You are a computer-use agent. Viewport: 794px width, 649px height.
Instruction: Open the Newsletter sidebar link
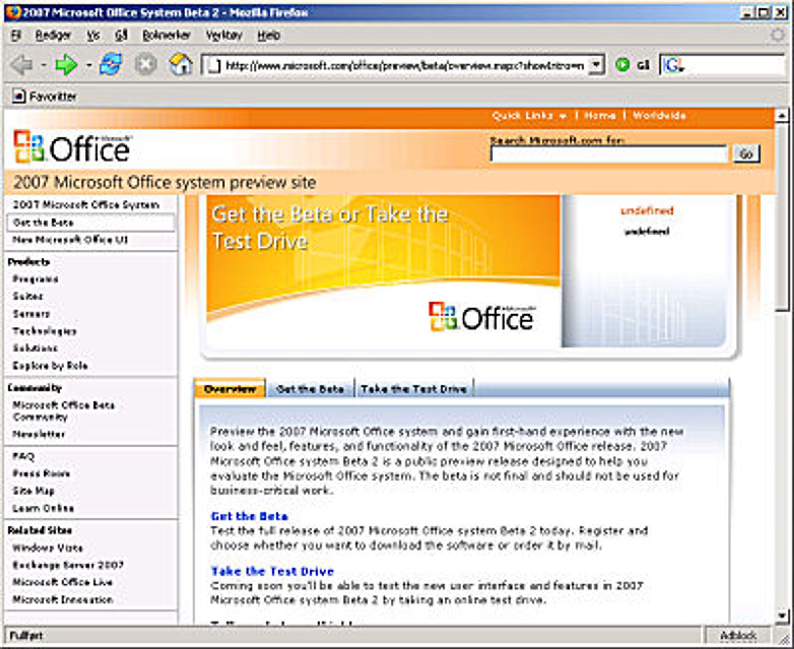pos(39,434)
